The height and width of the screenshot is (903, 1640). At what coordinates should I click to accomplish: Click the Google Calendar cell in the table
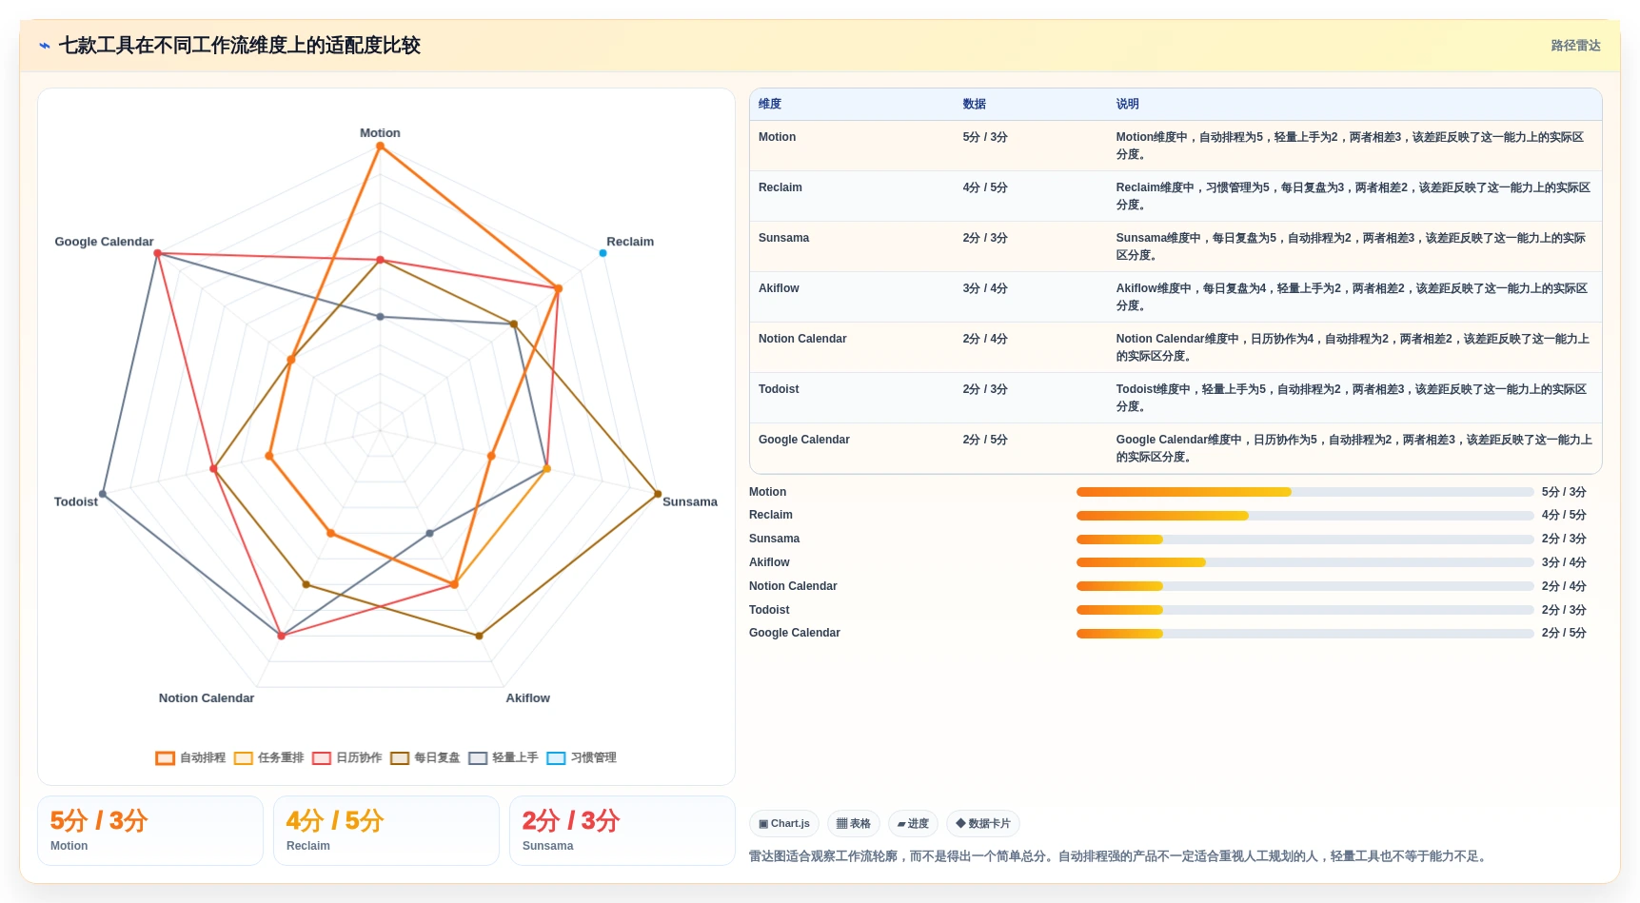click(804, 440)
